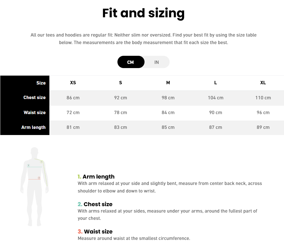Select the S size column header
Screen dimensions: 284x248
(121, 83)
